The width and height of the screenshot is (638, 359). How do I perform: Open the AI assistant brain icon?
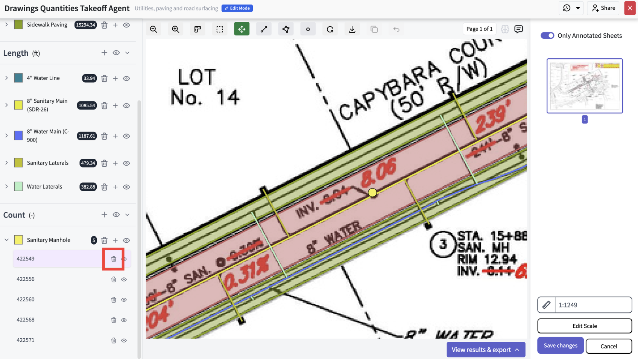(x=505, y=29)
